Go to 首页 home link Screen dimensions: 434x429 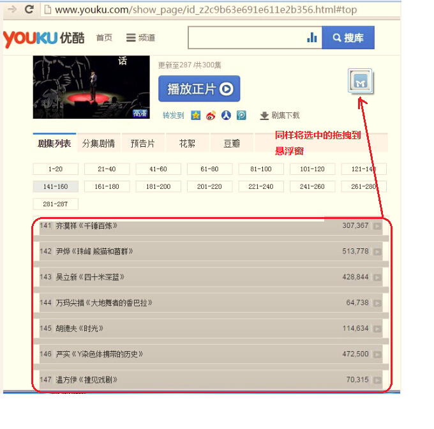104,38
